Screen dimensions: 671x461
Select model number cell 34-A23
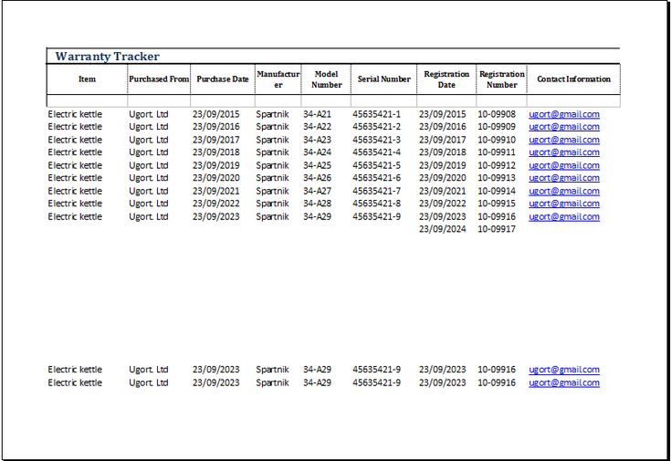[x=317, y=140]
